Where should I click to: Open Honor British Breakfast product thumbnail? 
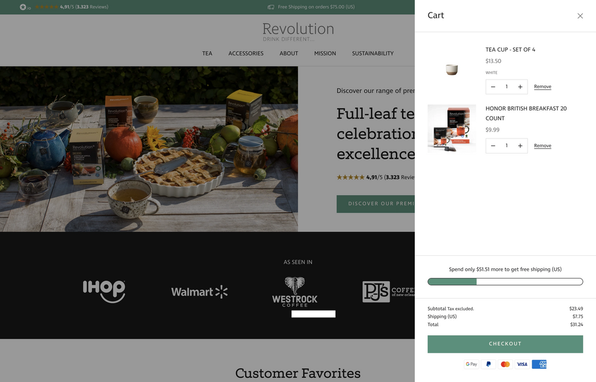tap(452, 129)
